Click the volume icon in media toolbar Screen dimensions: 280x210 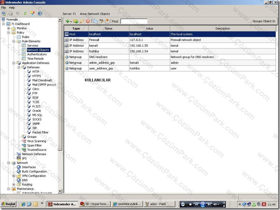tap(215, 204)
